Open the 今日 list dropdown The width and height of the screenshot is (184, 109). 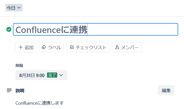click(14, 8)
